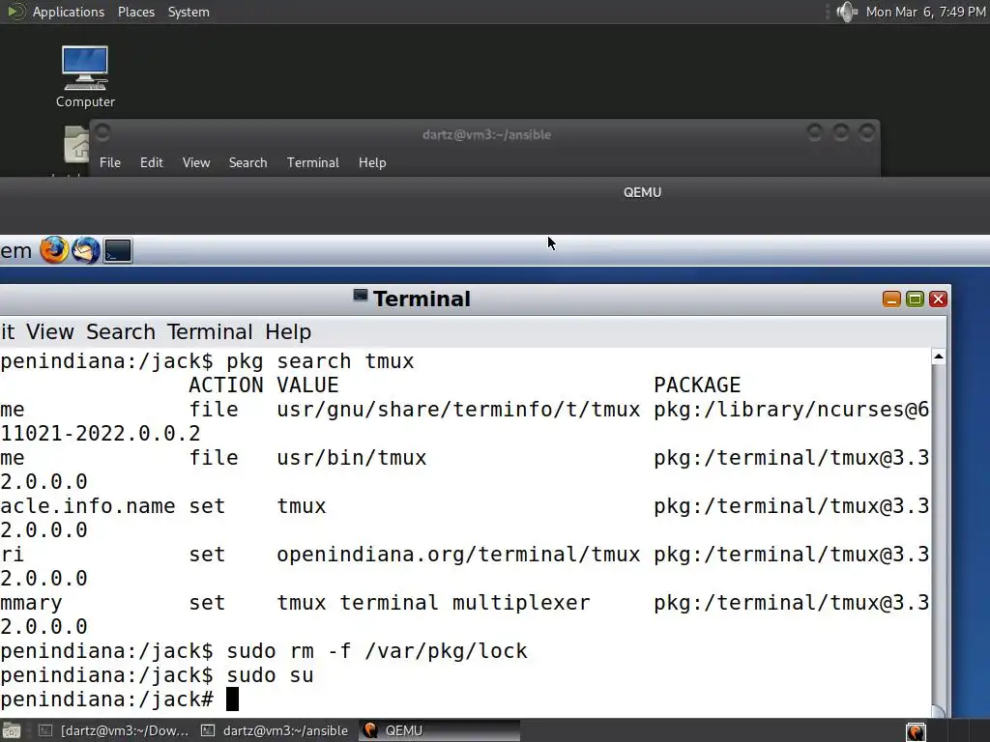The image size is (990, 742).
Task: Select QEMU window in taskbar
Action: tap(440, 730)
